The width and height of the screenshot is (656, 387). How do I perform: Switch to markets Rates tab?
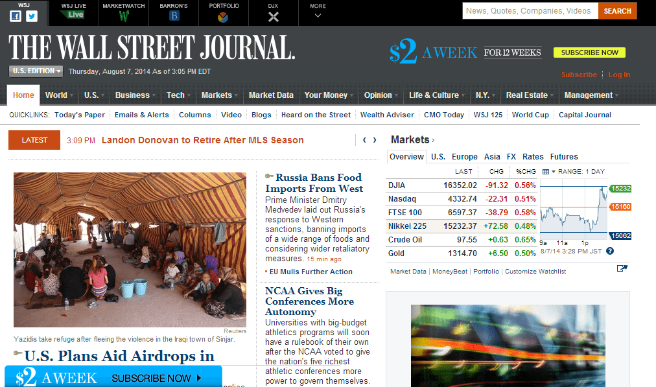pyautogui.click(x=533, y=156)
